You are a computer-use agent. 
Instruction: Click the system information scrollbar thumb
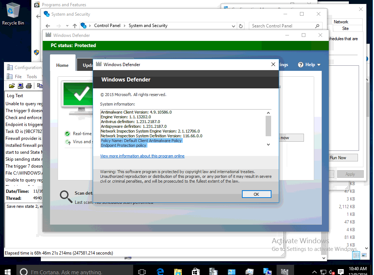tap(268, 126)
